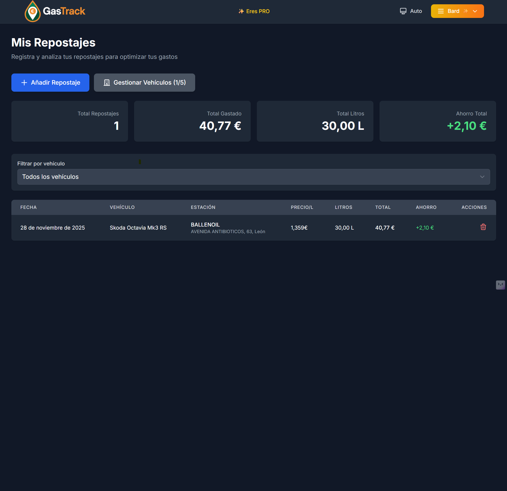
Task: Click the hamburger icon in Bard button
Action: pos(441,11)
